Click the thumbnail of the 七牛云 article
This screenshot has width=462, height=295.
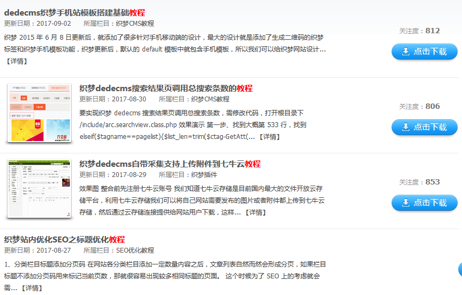39,188
